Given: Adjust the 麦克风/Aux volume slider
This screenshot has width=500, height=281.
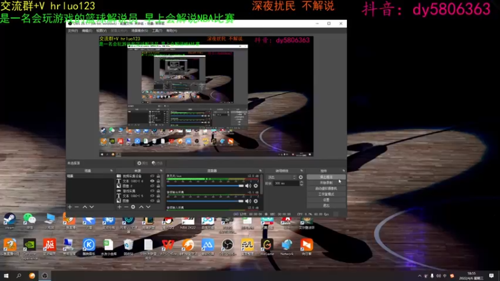Looking at the screenshot, I should pyautogui.click(x=205, y=185).
